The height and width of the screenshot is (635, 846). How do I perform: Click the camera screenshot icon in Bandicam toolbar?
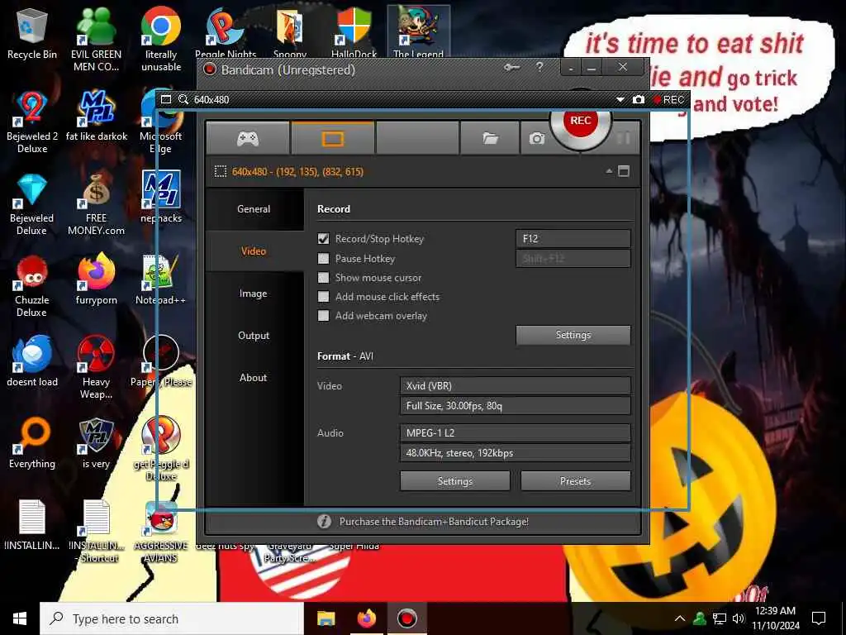(536, 139)
